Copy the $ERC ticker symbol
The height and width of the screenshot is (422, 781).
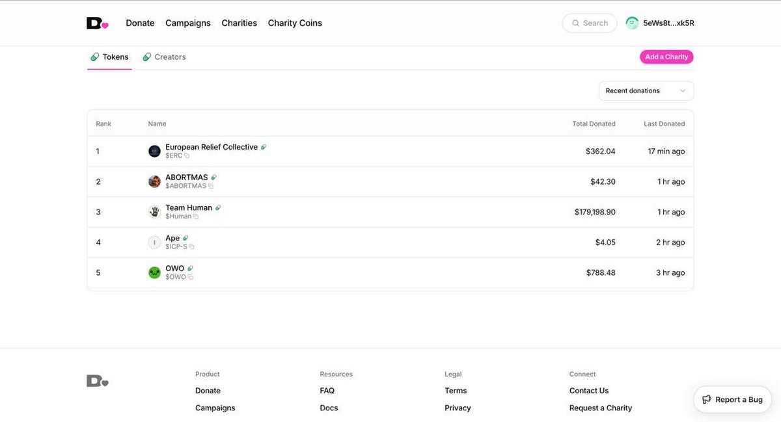click(187, 156)
